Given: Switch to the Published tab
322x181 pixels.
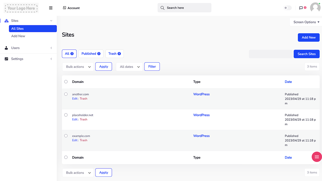Looking at the screenshot, I should (91, 54).
